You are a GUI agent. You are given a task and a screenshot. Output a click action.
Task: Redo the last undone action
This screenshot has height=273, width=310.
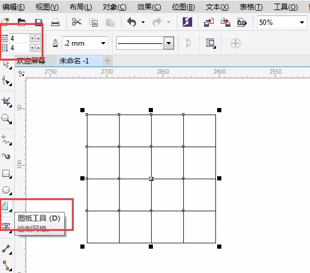click(x=157, y=22)
